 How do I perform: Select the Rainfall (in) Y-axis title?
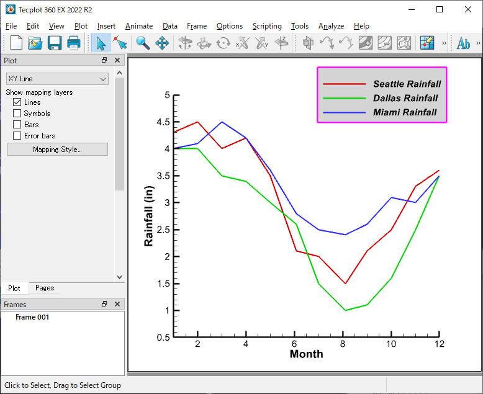click(148, 216)
